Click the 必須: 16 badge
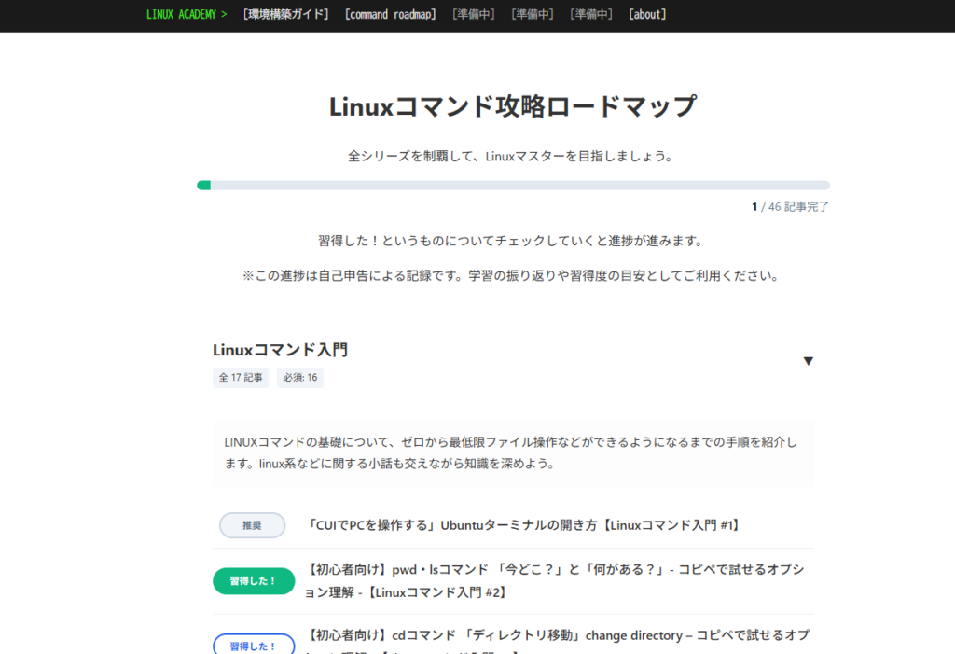Viewport: 955px width, 654px height. click(x=299, y=378)
